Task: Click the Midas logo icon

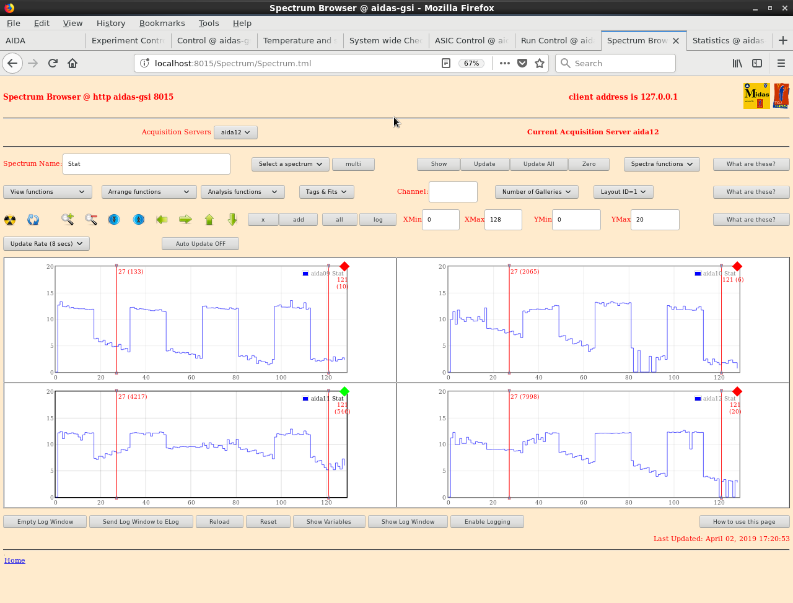Action: [x=756, y=96]
